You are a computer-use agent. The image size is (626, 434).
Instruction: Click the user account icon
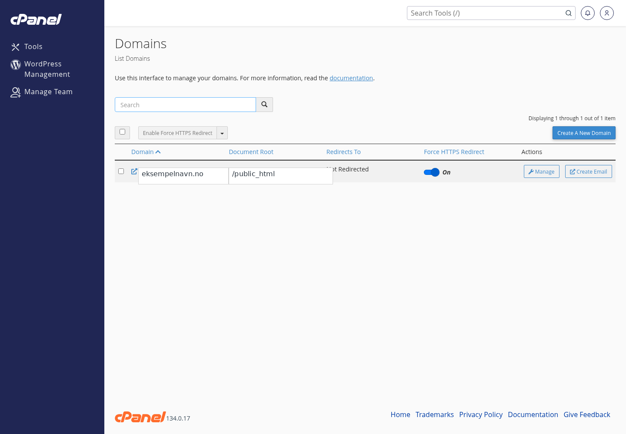click(607, 13)
